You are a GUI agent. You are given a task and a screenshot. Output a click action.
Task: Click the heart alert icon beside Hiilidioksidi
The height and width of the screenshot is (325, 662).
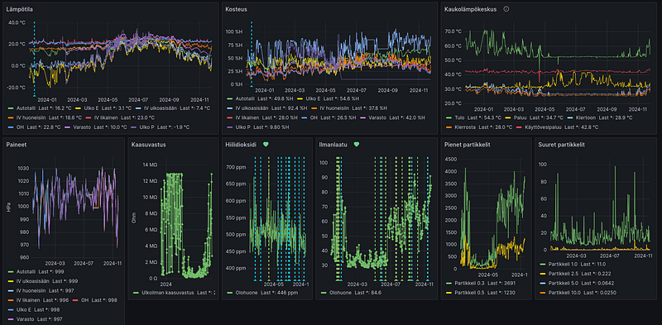(266, 145)
